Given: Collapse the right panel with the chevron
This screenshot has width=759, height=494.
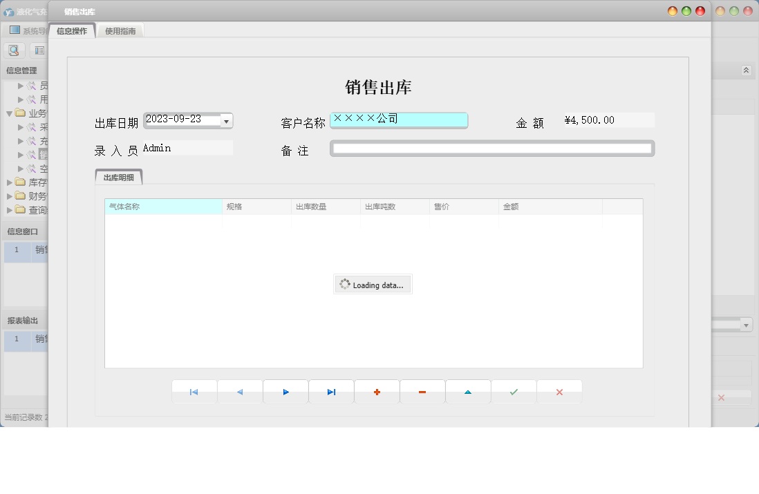Looking at the screenshot, I should [x=745, y=70].
